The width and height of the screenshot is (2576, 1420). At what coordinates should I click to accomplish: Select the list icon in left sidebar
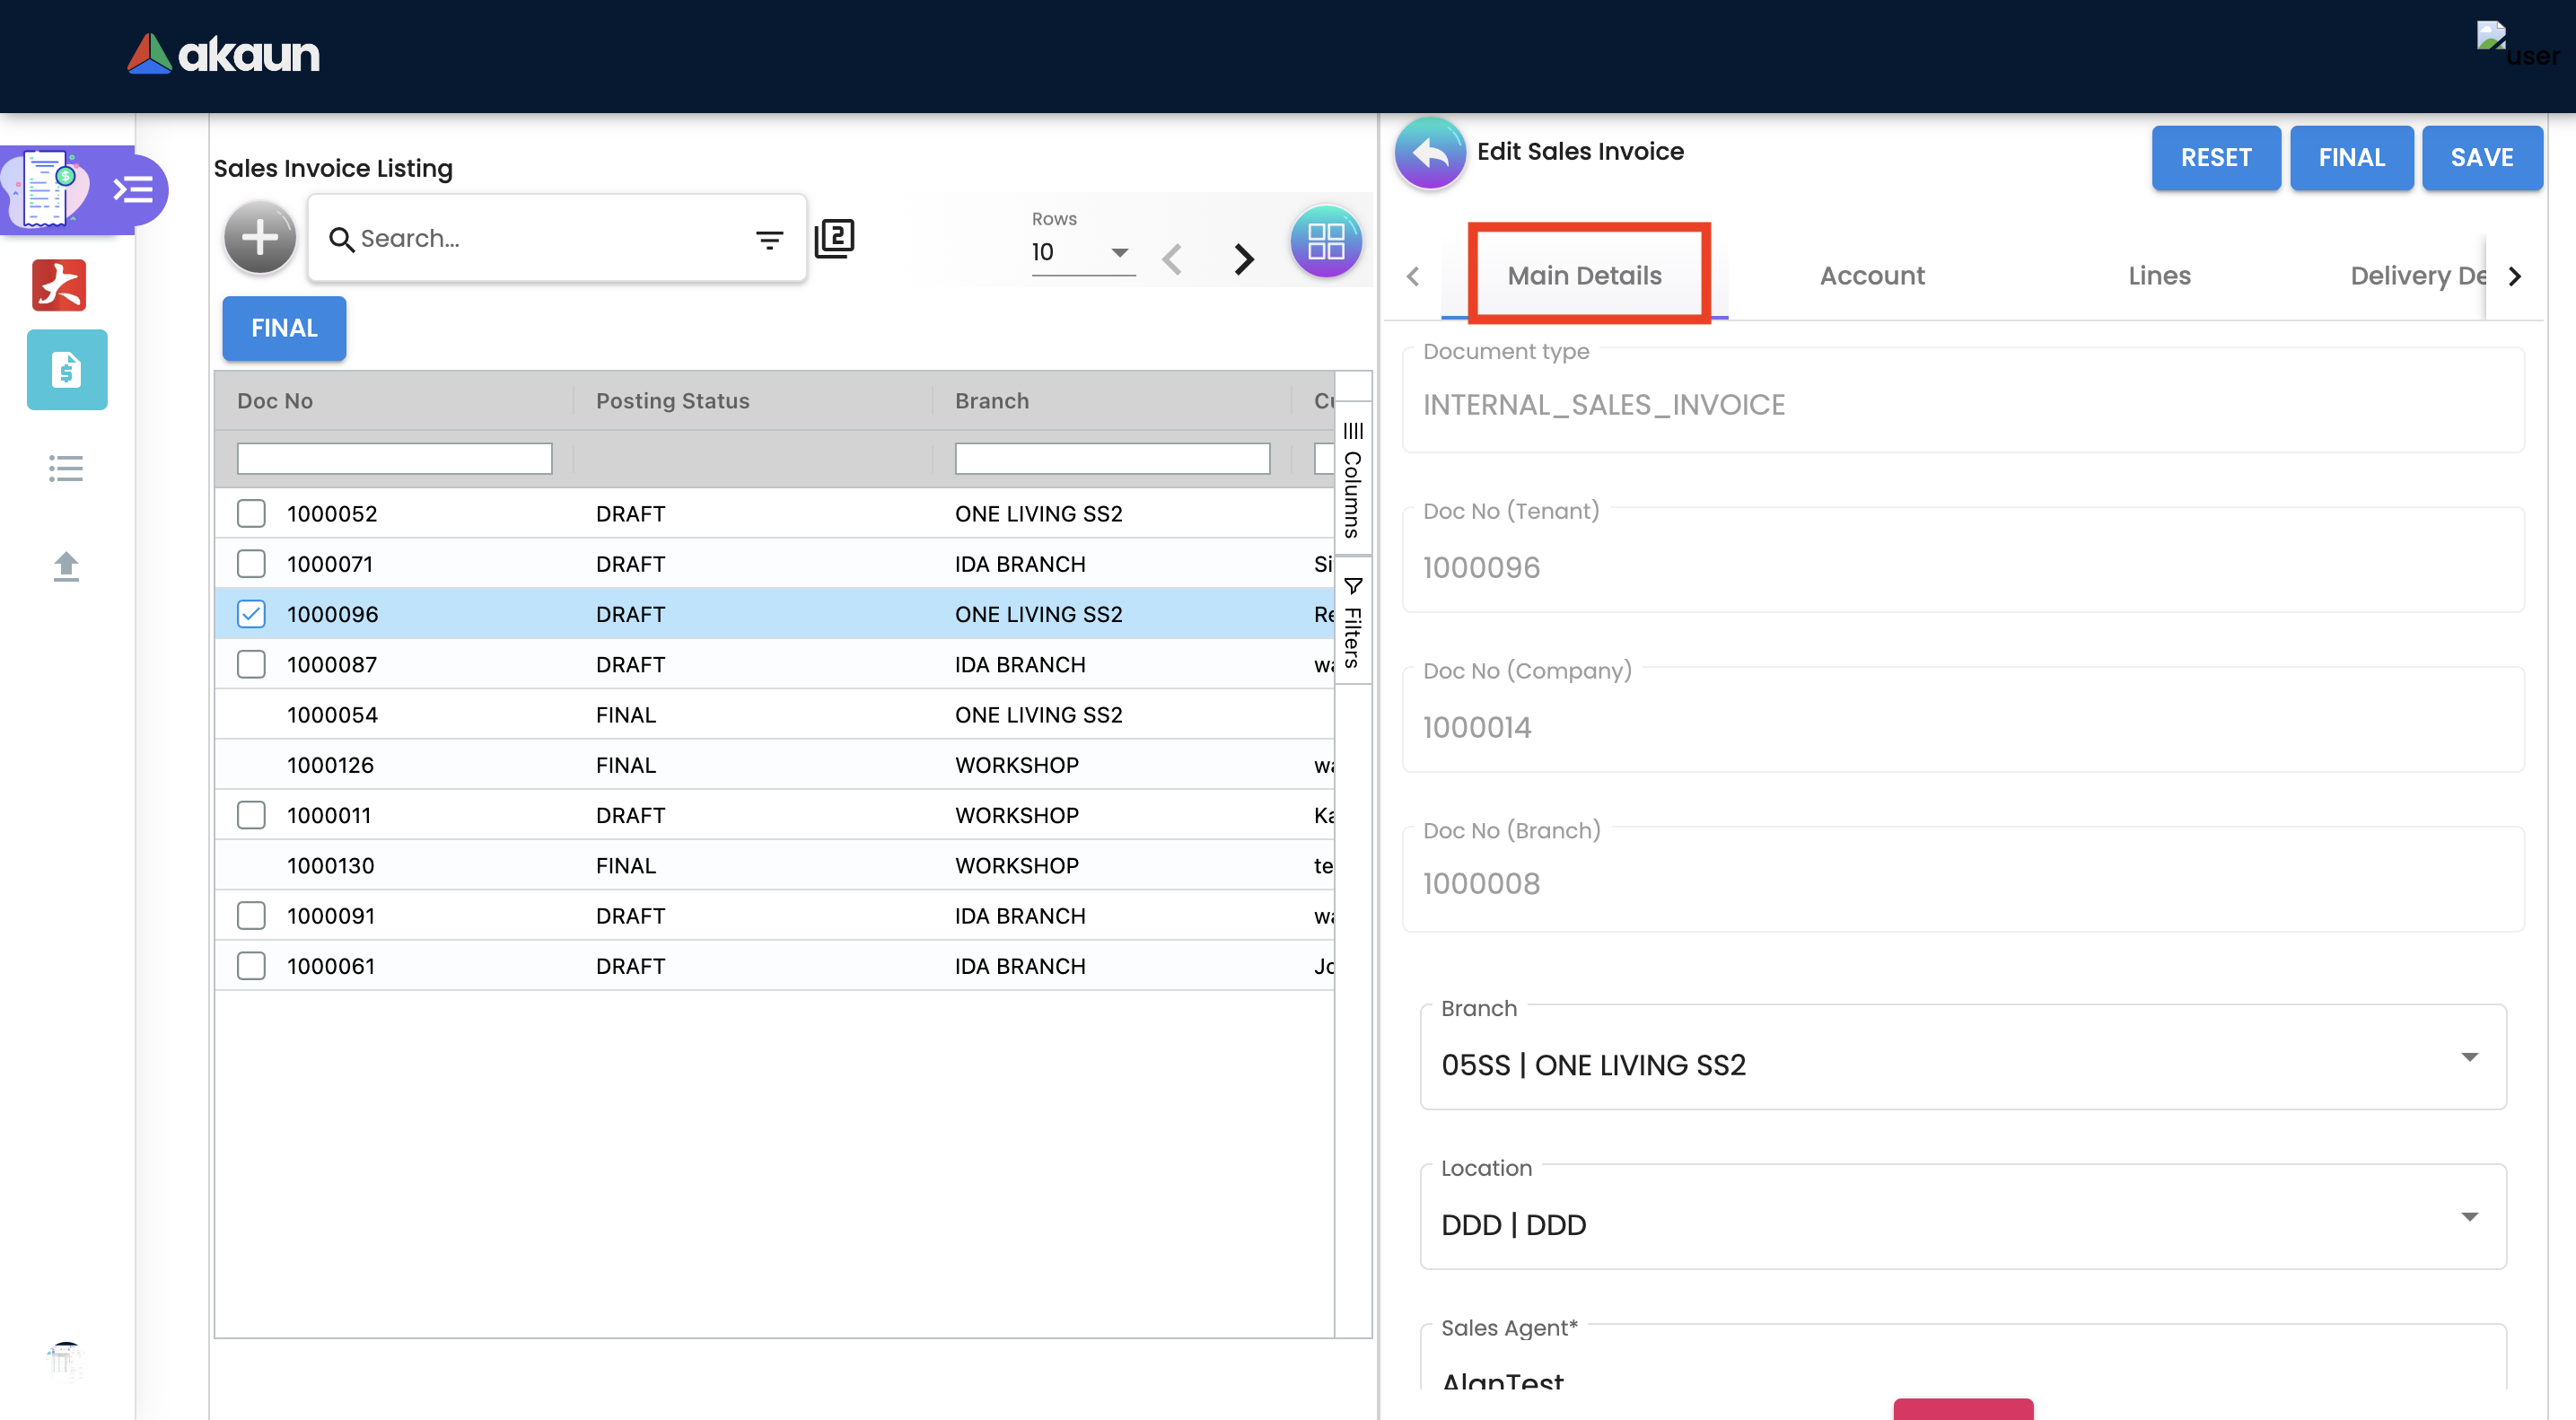coord(66,468)
